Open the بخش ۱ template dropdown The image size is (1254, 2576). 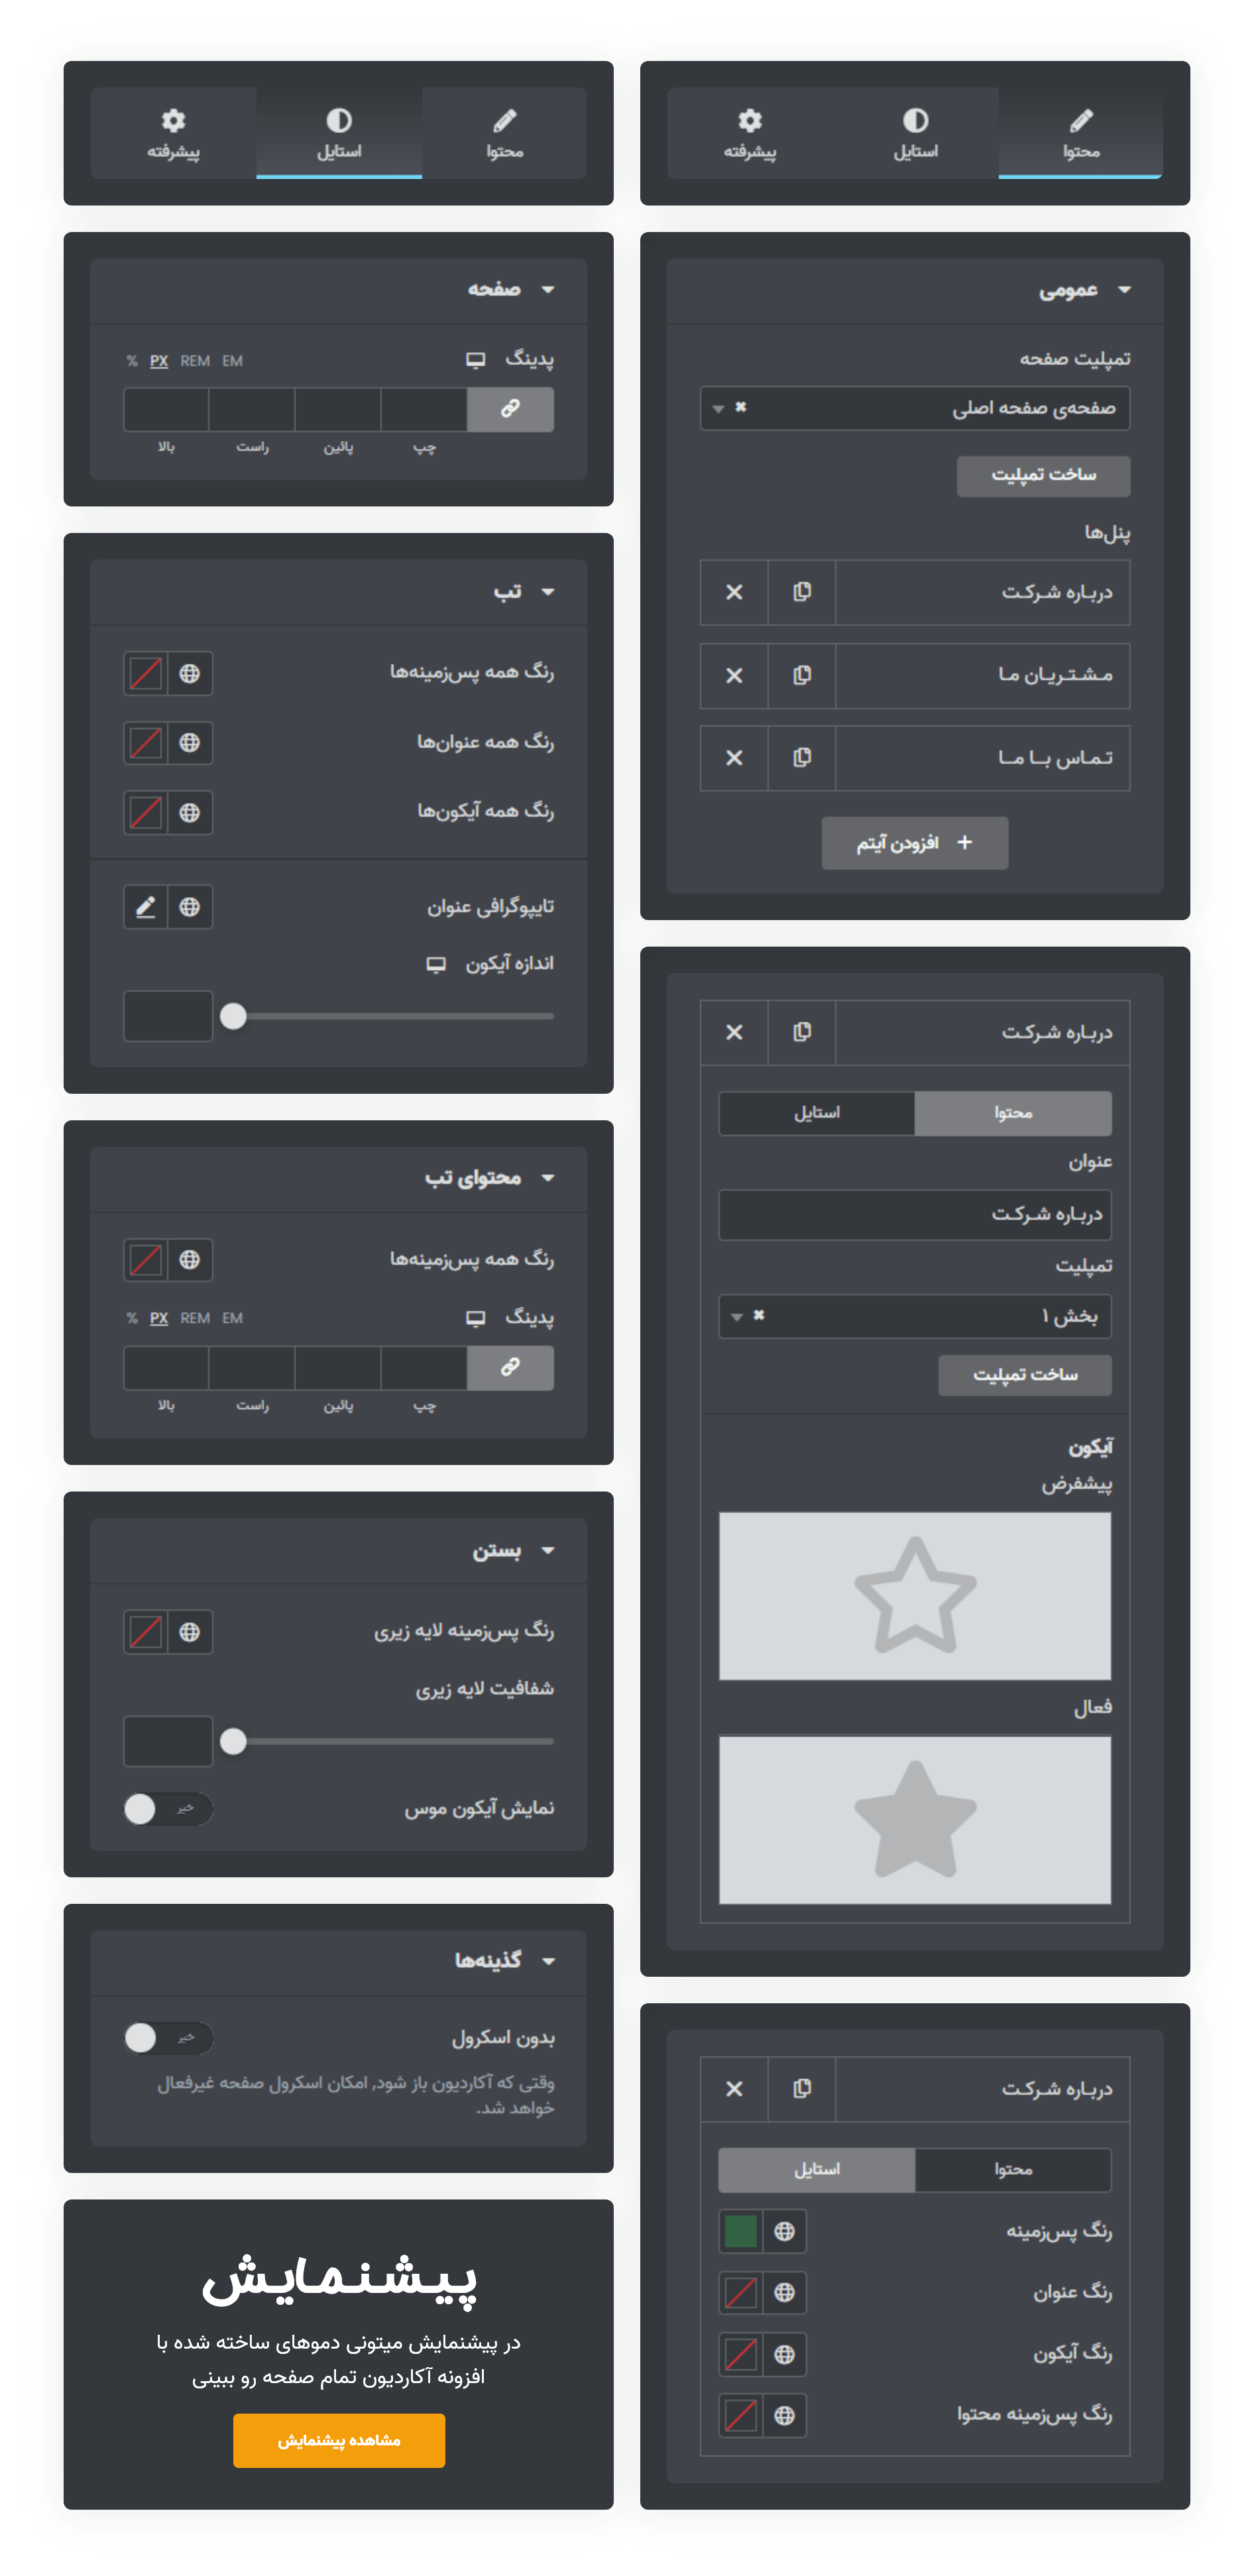pos(915,1316)
